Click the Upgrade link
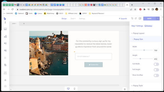The image size is (164, 92). (x=123, y=18)
